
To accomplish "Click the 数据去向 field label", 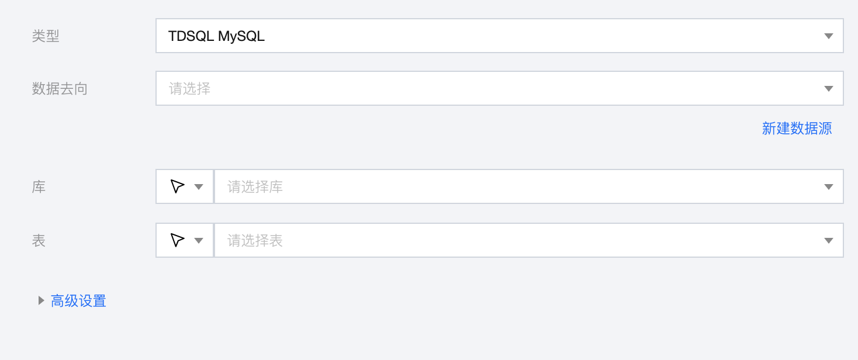I will click(x=60, y=89).
